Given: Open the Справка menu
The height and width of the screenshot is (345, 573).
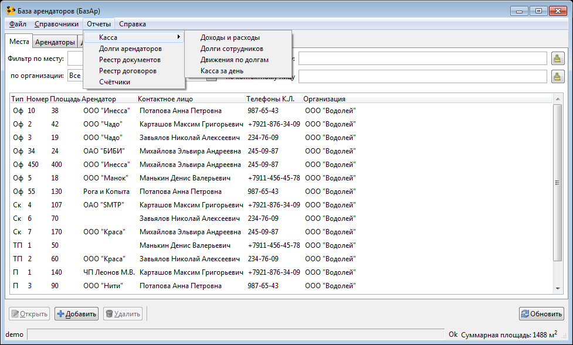Looking at the screenshot, I should tap(133, 24).
